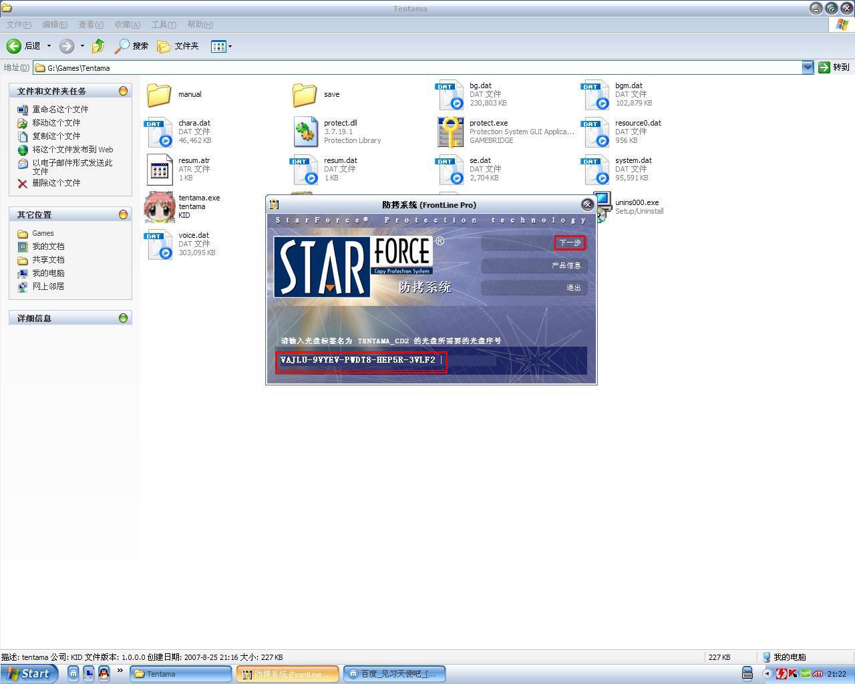
Task: Click the disc serial number input field
Action: click(x=431, y=361)
